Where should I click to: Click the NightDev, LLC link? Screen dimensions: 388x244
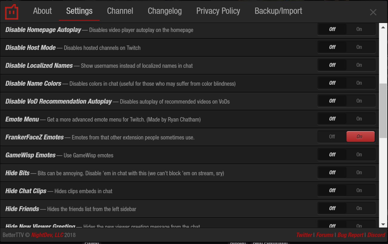click(x=47, y=235)
